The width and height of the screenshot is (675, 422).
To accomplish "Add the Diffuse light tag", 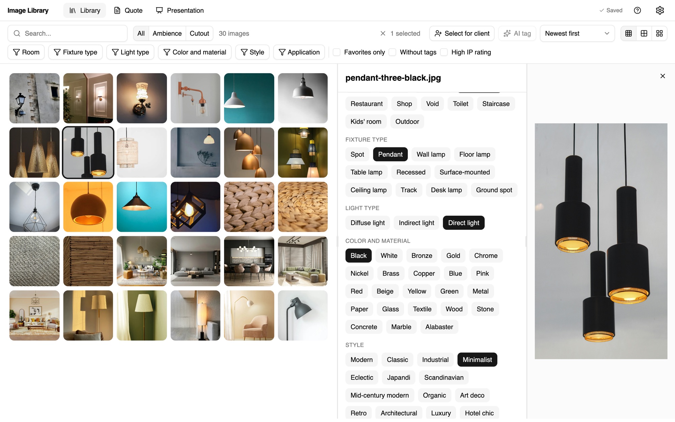I will (368, 223).
